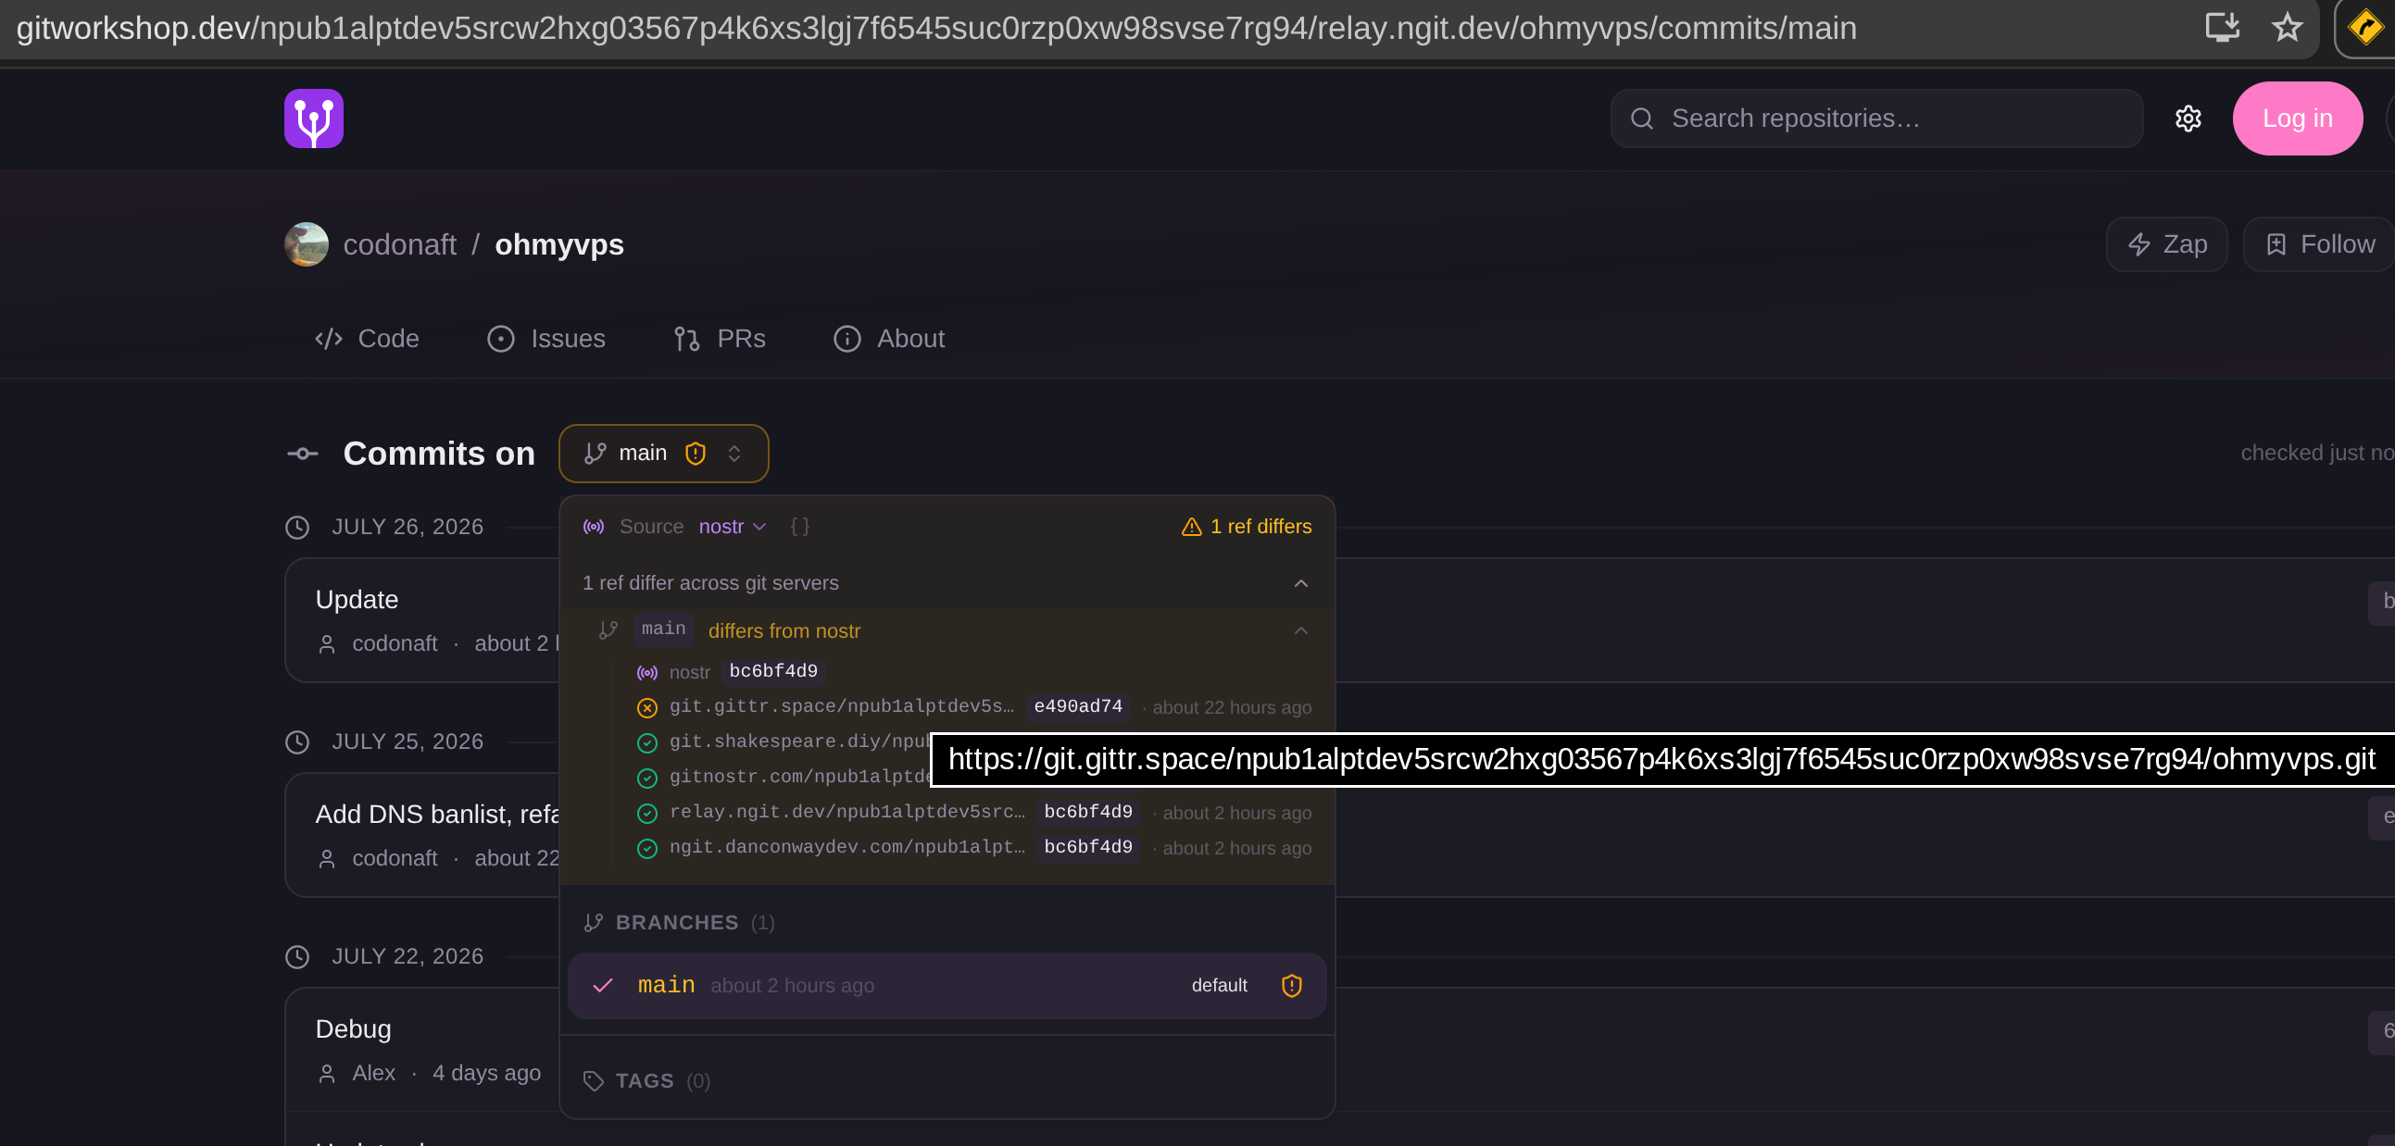Go to the PRs tab
This screenshot has width=2395, height=1146.
(x=720, y=338)
